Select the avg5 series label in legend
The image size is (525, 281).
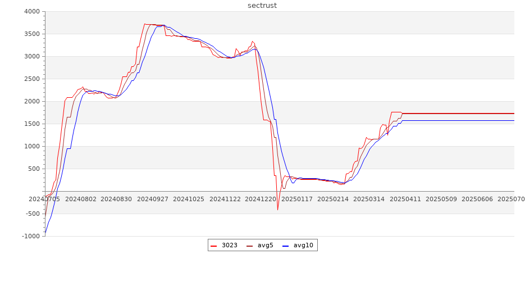pyautogui.click(x=265, y=245)
